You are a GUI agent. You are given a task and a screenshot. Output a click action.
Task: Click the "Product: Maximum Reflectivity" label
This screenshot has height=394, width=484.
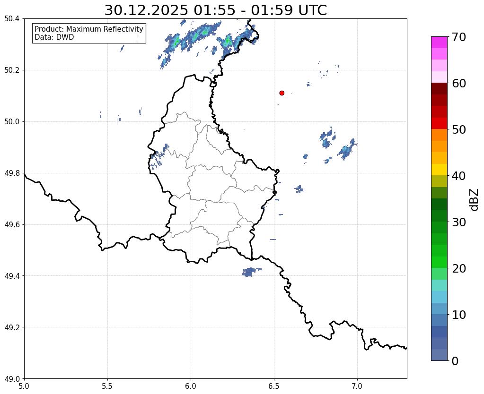tap(89, 29)
